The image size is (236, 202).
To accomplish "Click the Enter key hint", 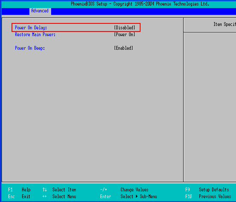I will click(x=106, y=196).
